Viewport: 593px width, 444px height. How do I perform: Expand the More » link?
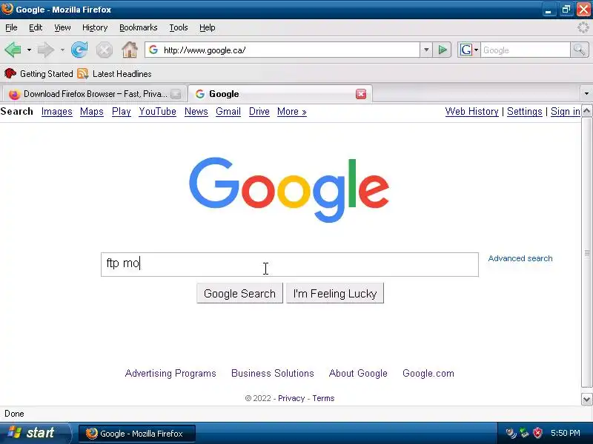[291, 112]
